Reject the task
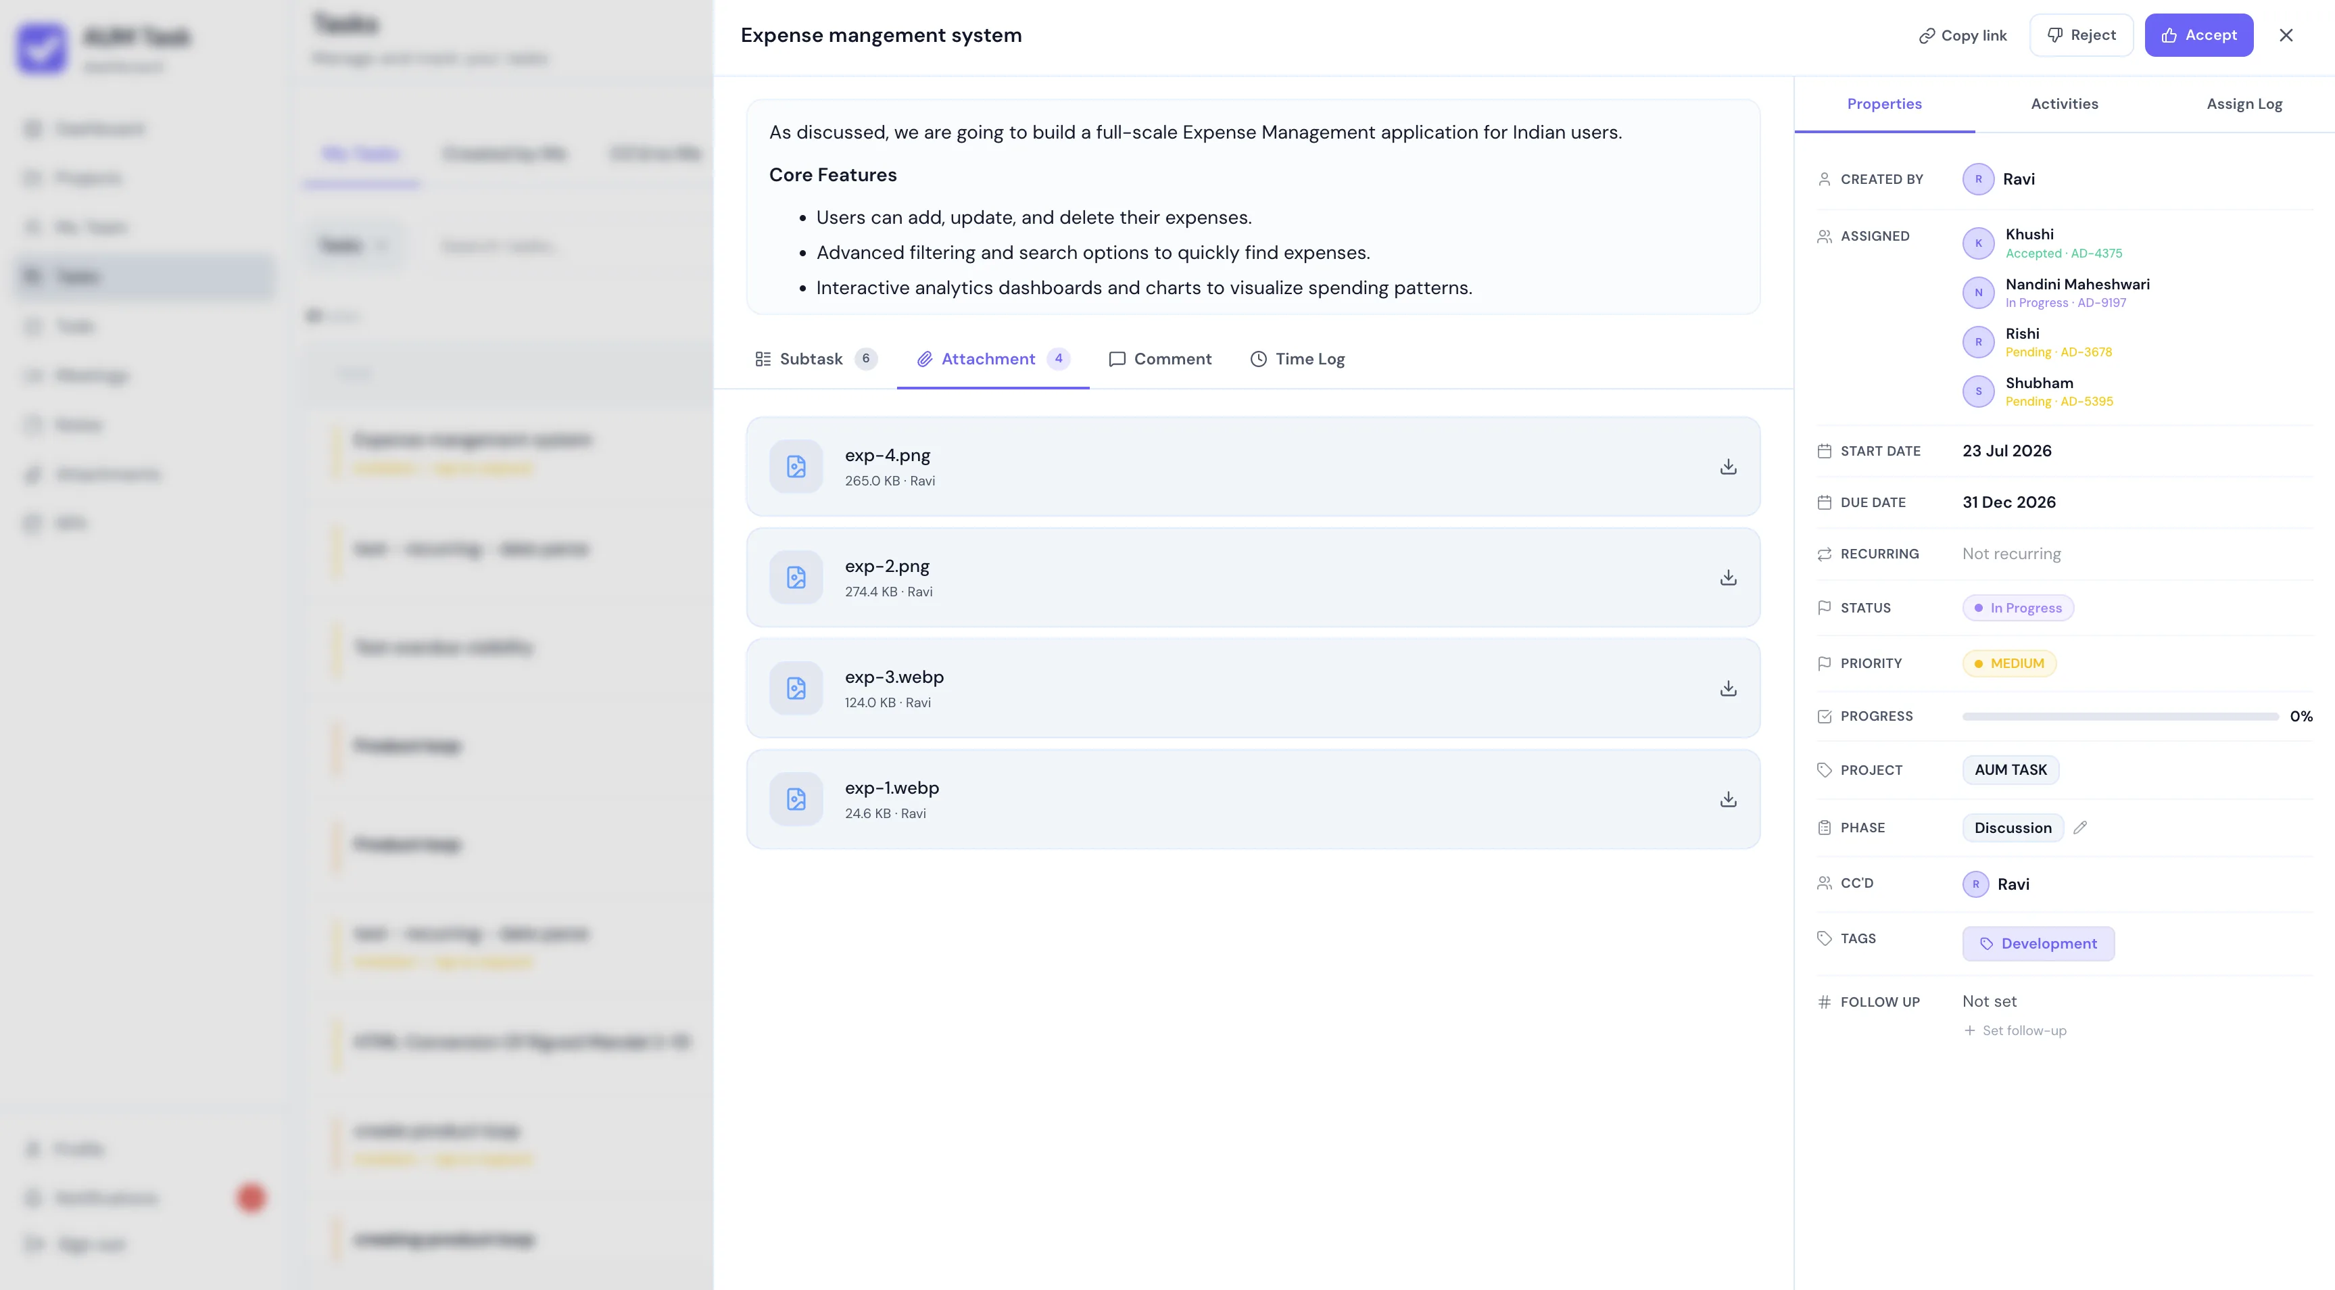Image resolution: width=2335 pixels, height=1290 pixels. (x=2081, y=35)
